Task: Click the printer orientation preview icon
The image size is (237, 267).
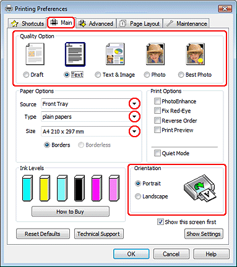Action: (x=200, y=188)
